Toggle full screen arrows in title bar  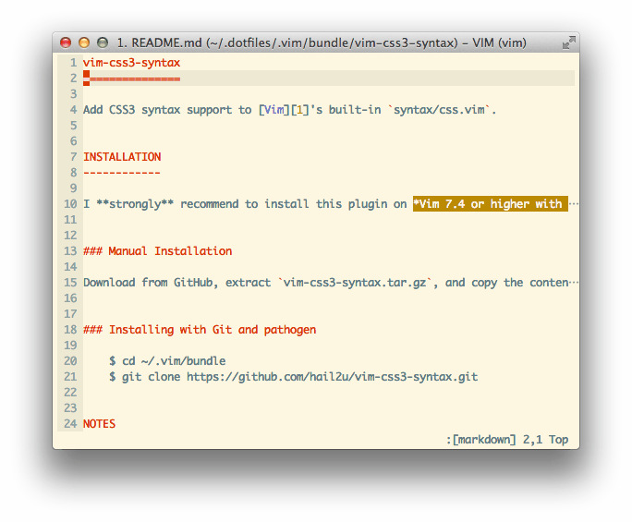569,42
